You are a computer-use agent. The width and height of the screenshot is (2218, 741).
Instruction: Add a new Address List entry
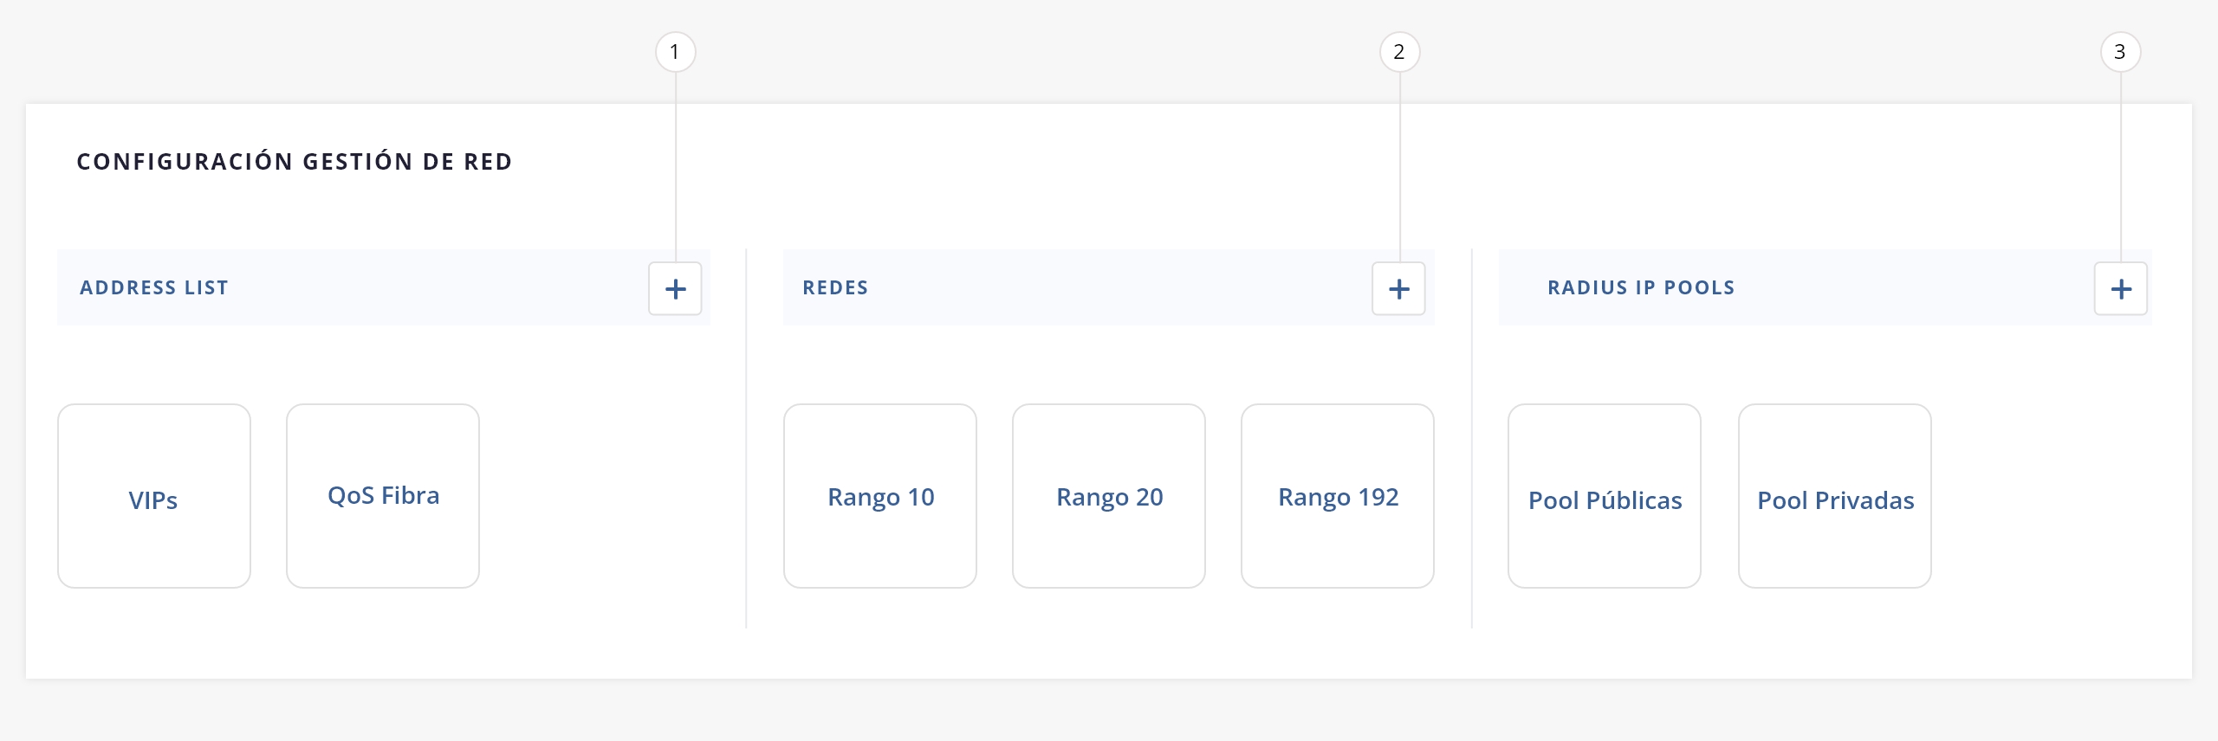[x=675, y=289]
